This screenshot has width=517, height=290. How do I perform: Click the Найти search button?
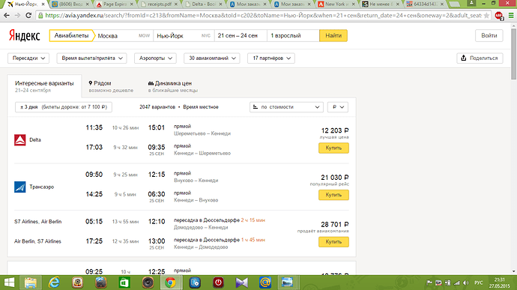333,36
